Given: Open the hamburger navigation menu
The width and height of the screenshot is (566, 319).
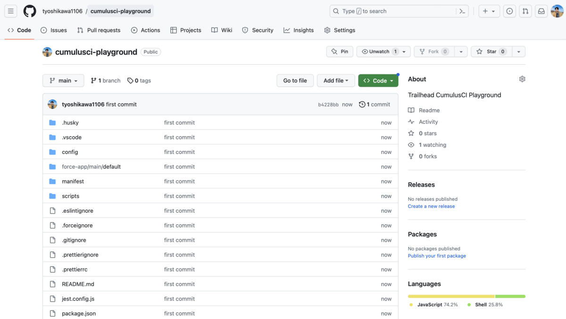Looking at the screenshot, I should click(11, 11).
